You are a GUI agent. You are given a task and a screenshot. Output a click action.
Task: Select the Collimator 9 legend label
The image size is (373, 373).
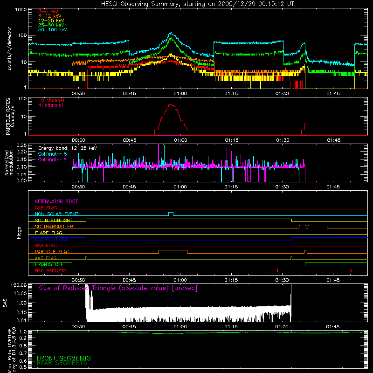pyautogui.click(x=52, y=159)
